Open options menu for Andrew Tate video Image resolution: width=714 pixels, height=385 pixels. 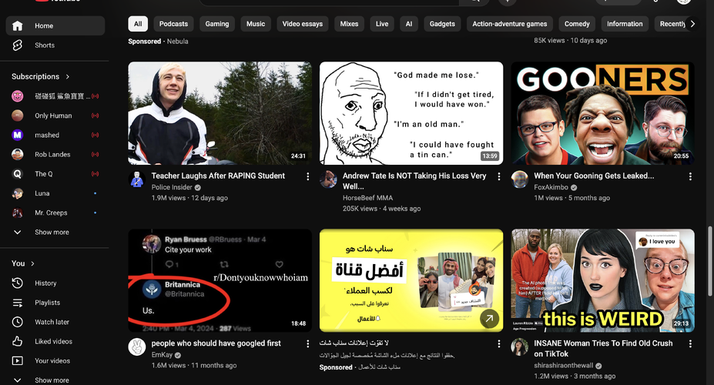(499, 176)
